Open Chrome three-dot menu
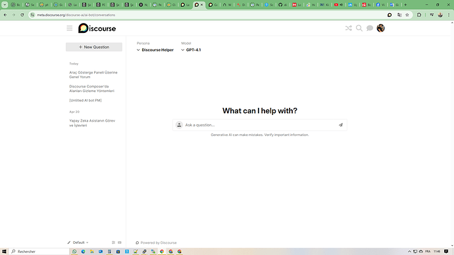The width and height of the screenshot is (454, 255). coord(449,14)
